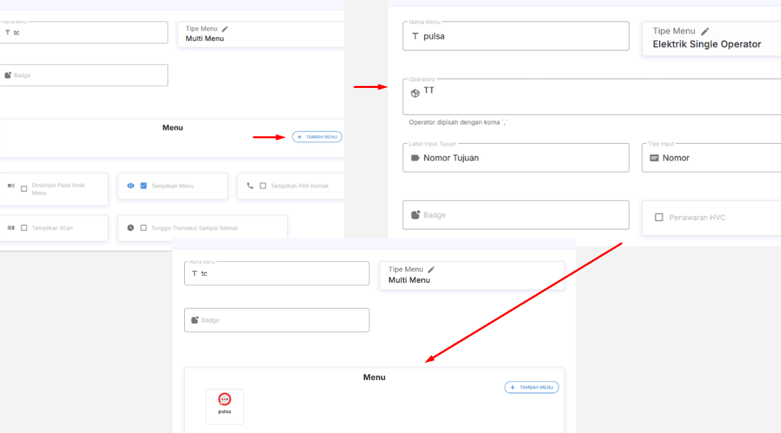Click the cube icon in the Operators field
This screenshot has height=433, width=781.
415,93
